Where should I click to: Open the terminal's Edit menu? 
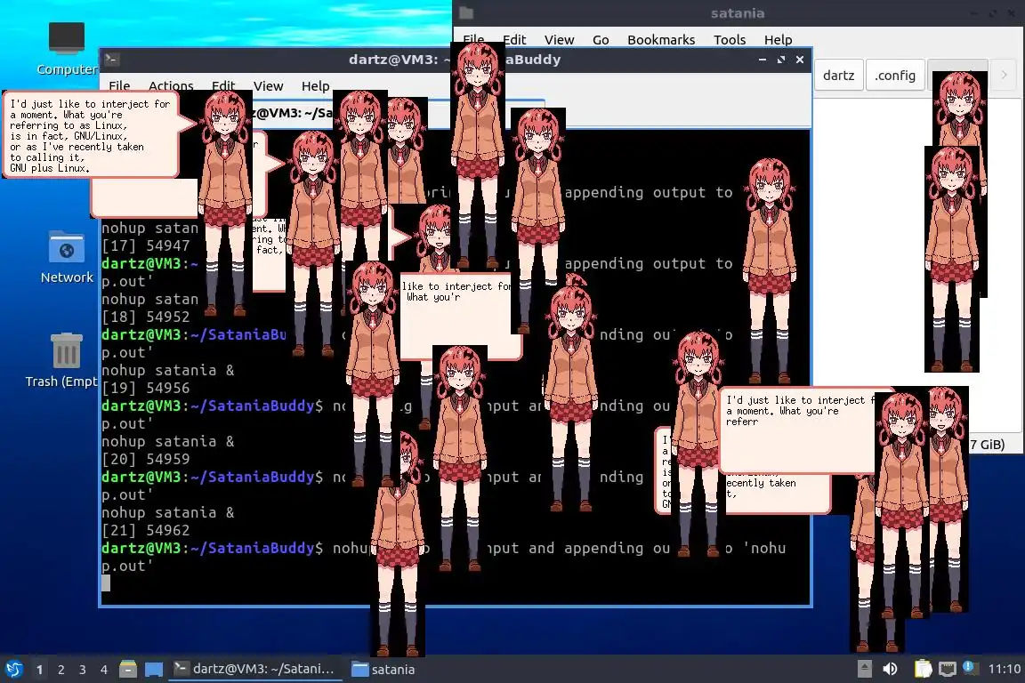tap(223, 85)
